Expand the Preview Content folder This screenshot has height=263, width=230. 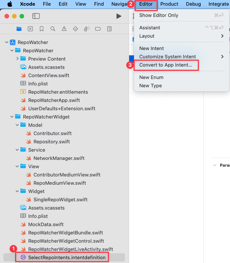point(17,59)
